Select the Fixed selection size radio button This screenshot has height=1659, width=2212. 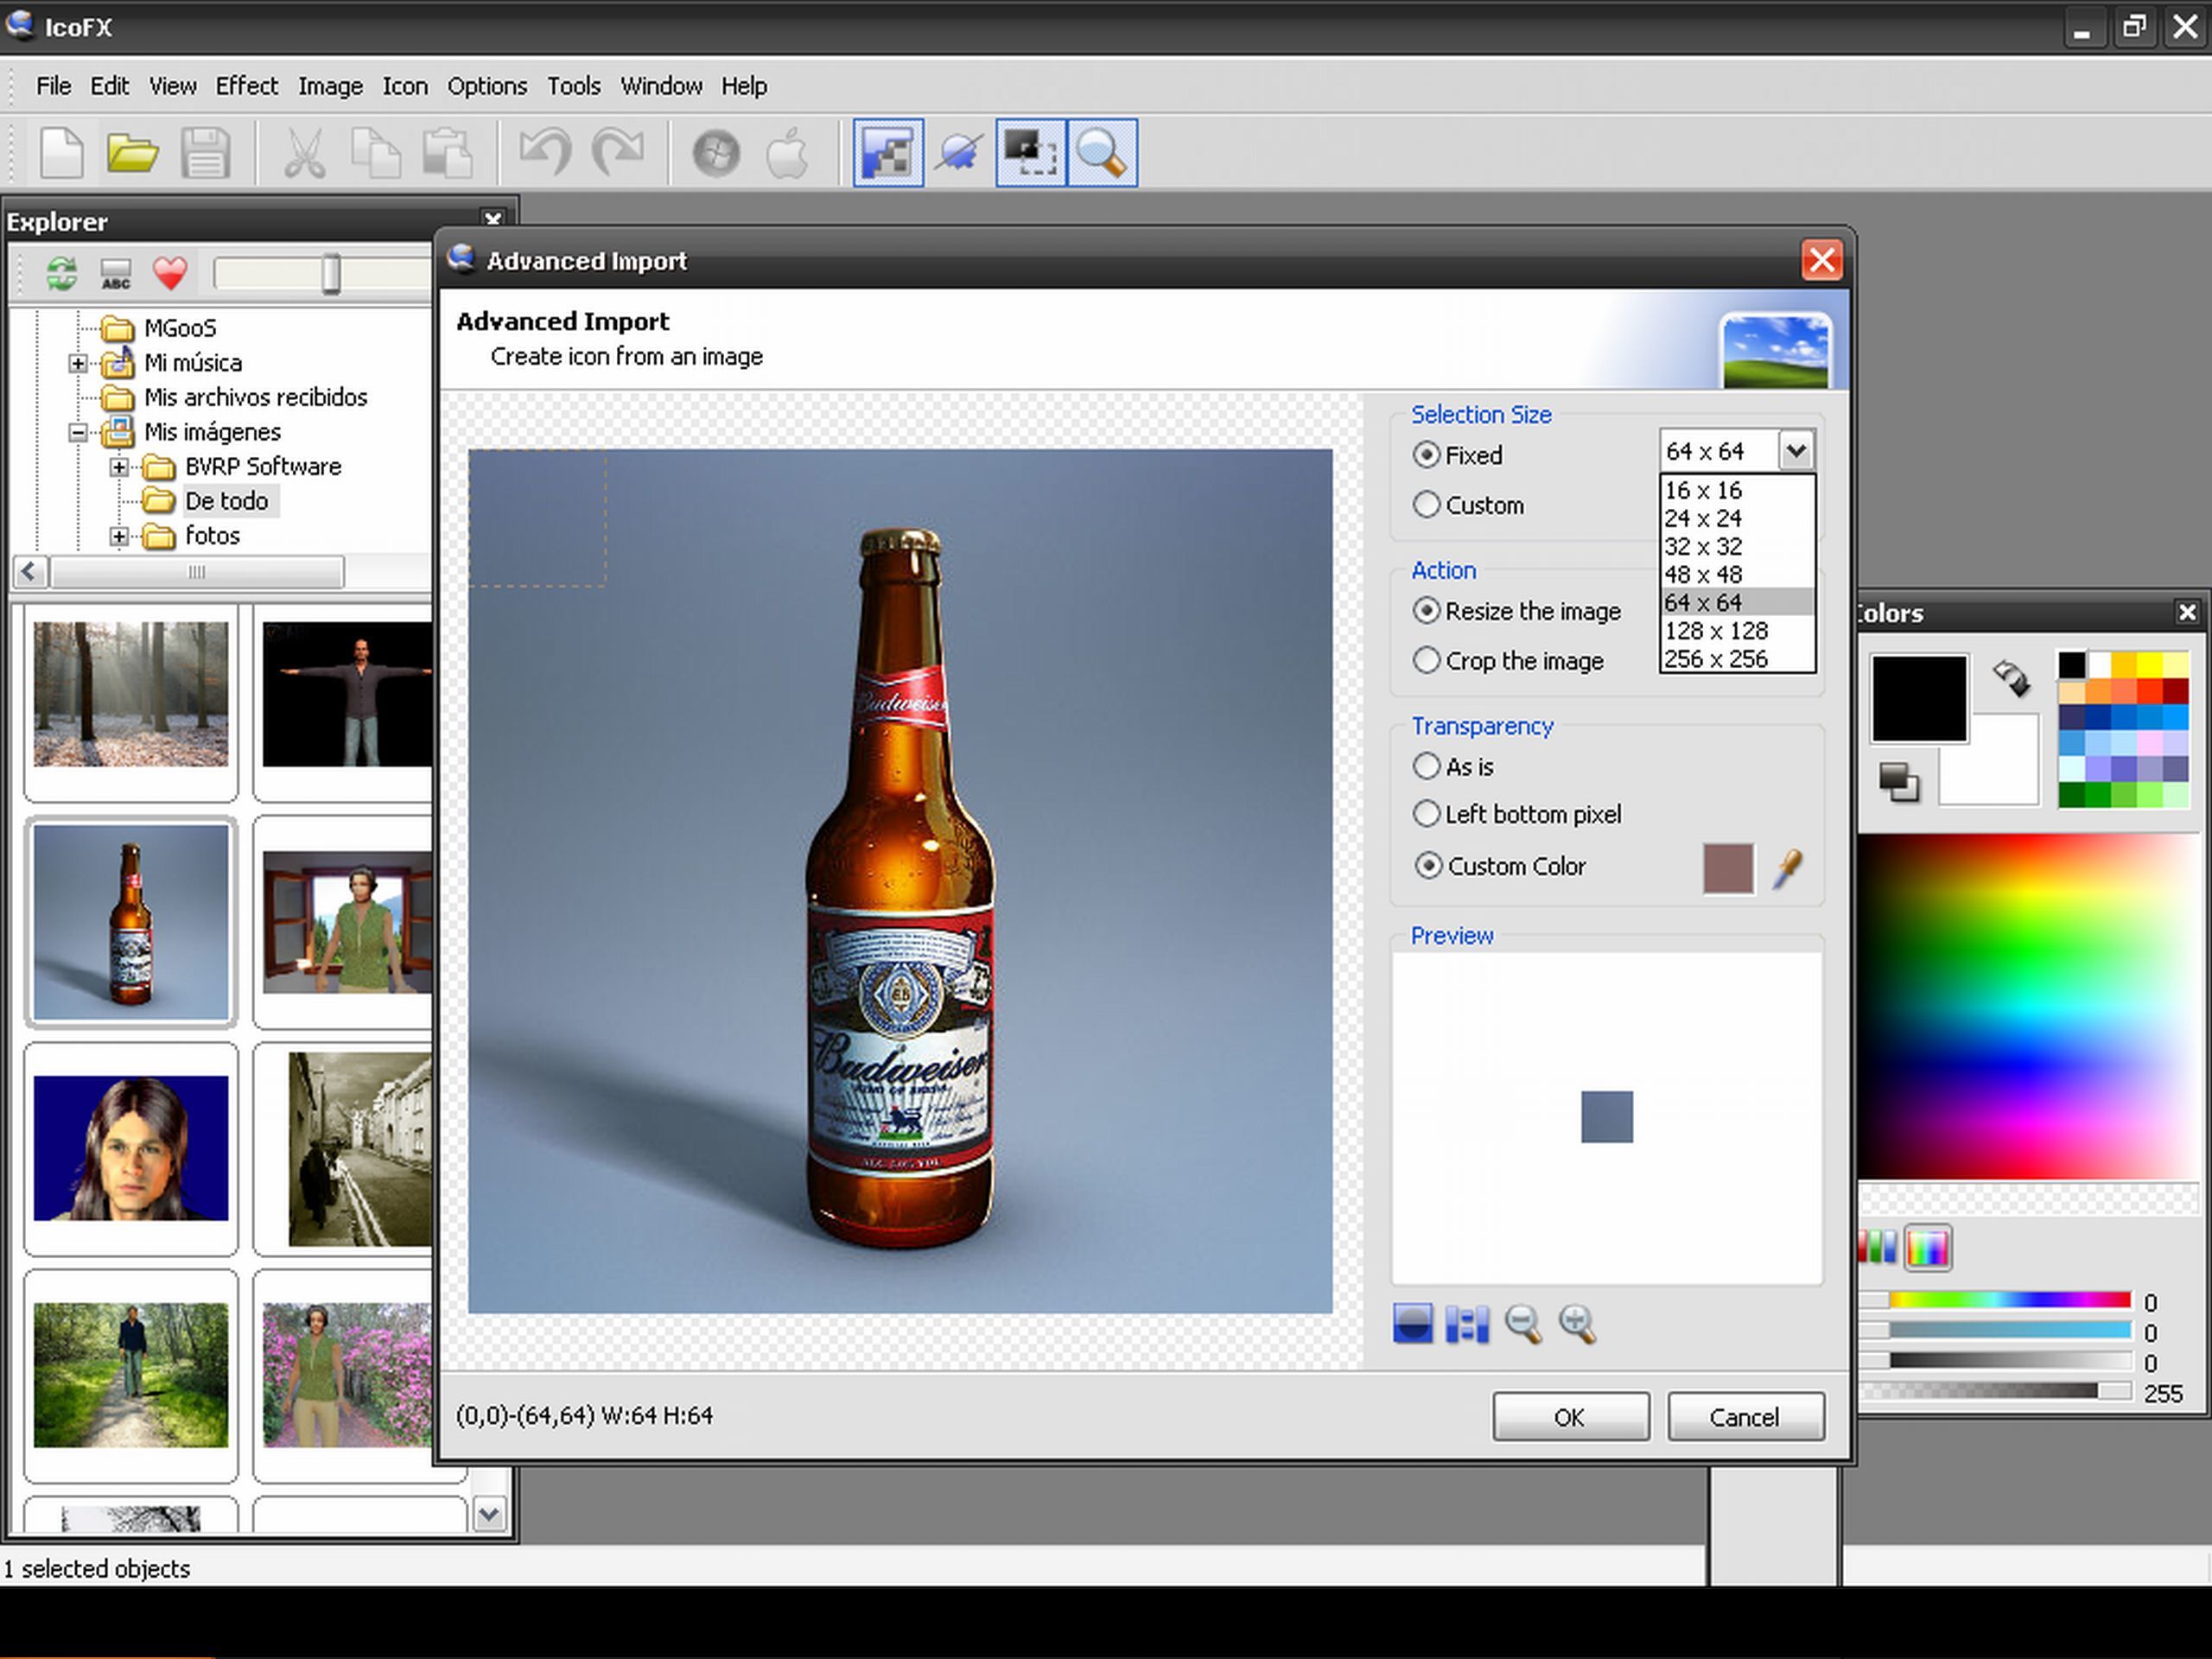pyautogui.click(x=1426, y=455)
